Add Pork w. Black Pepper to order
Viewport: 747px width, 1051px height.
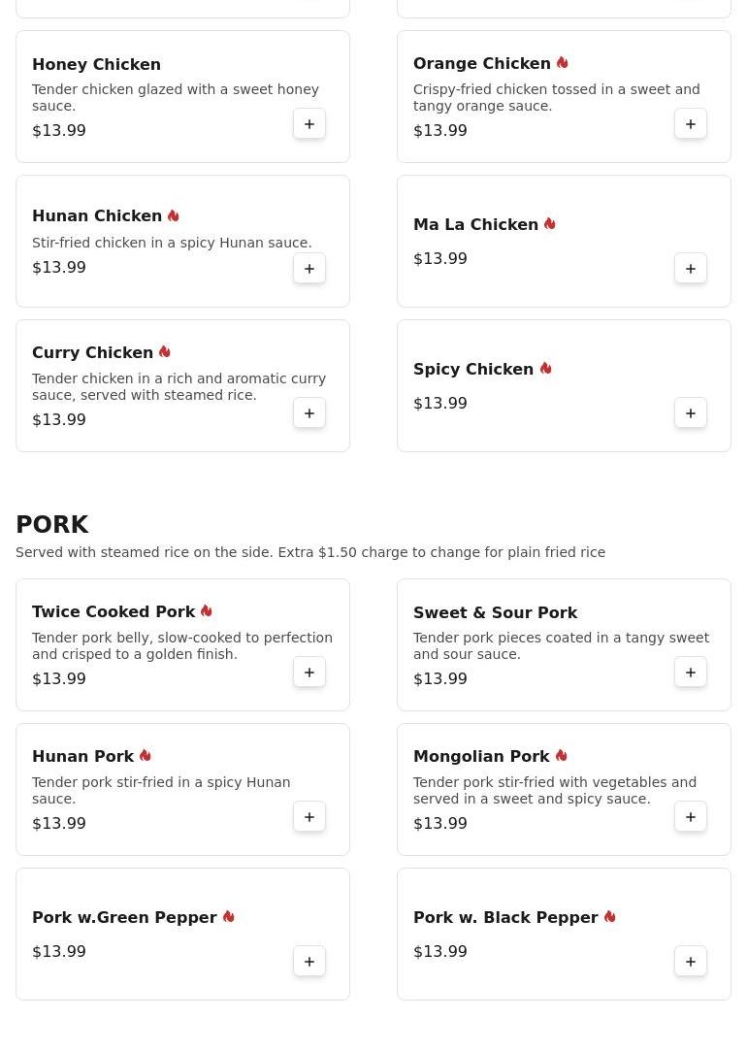pyautogui.click(x=691, y=962)
